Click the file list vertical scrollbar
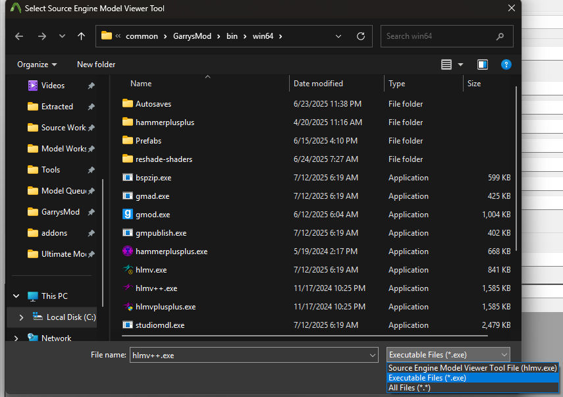 click(516, 169)
